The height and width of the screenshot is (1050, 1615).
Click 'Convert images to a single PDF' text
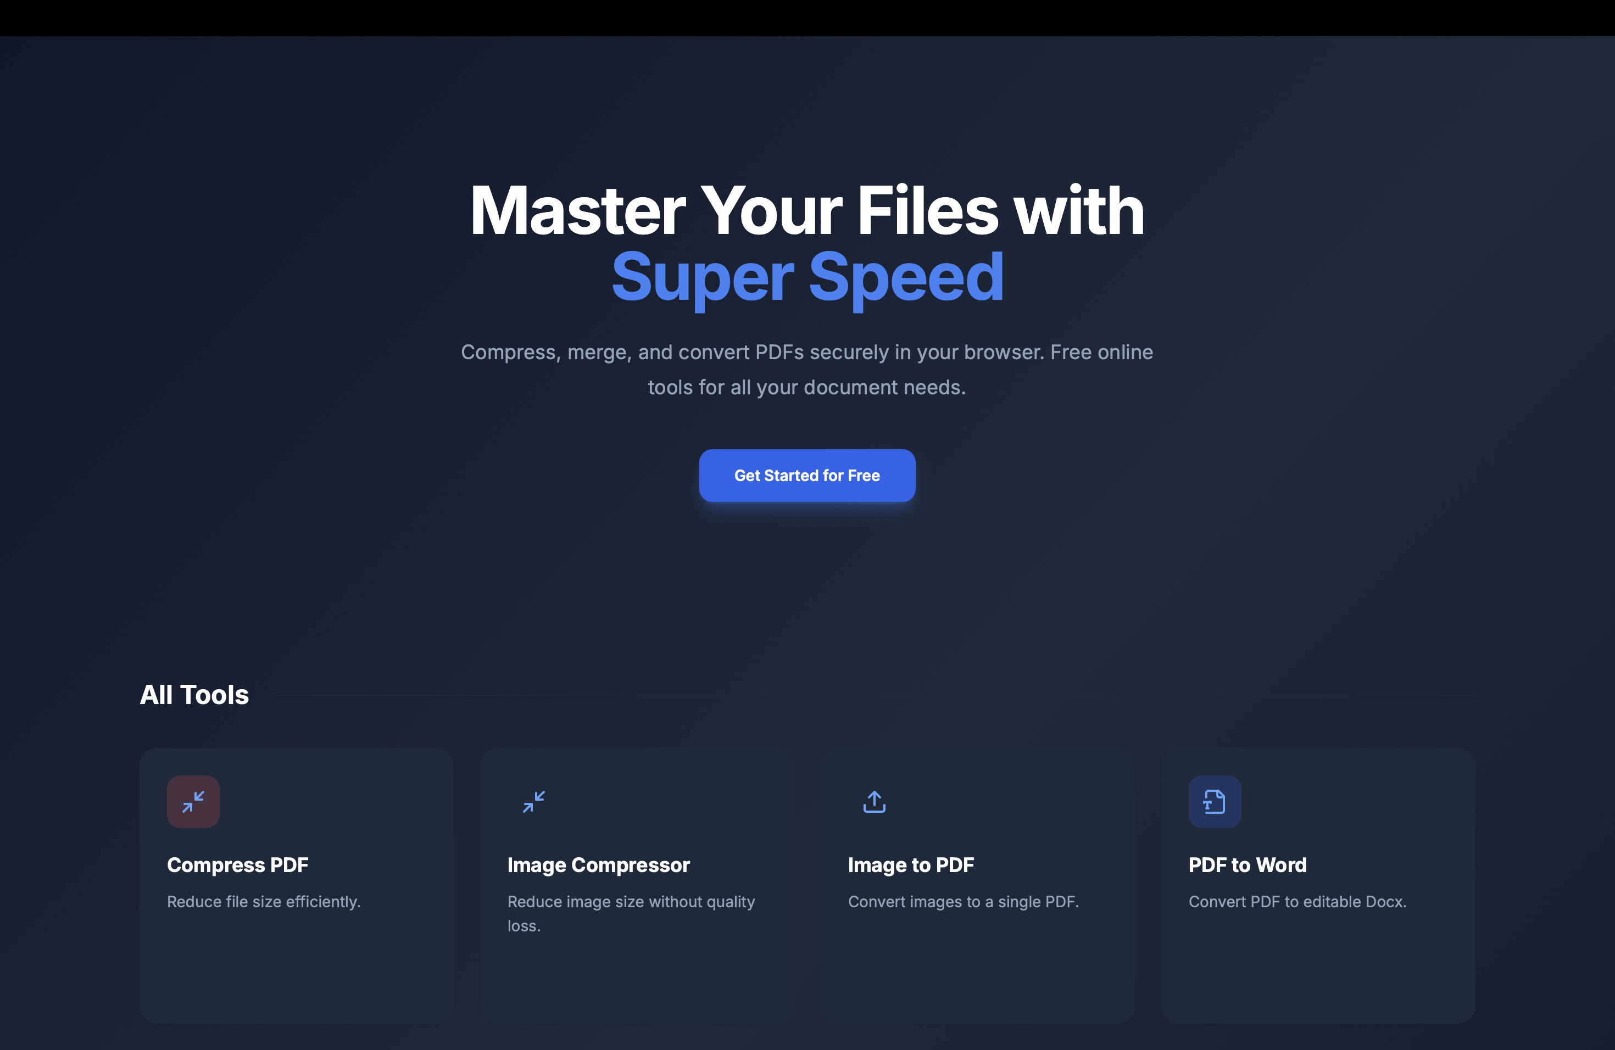click(963, 902)
